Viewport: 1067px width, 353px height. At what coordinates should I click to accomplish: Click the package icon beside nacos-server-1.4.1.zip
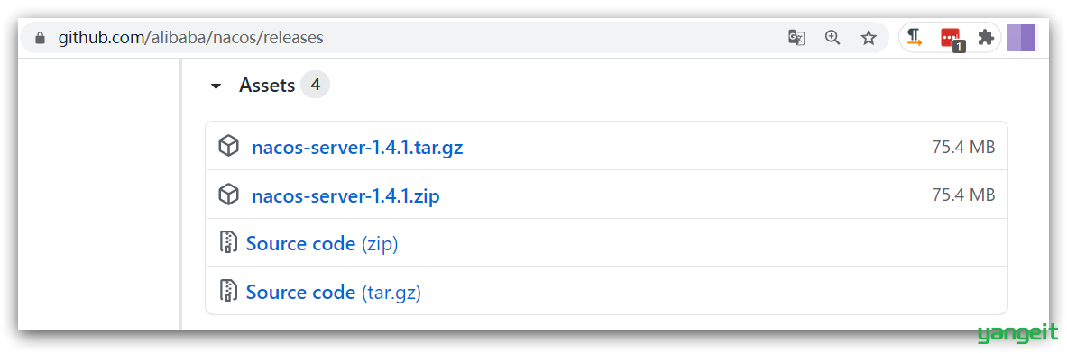(x=229, y=195)
